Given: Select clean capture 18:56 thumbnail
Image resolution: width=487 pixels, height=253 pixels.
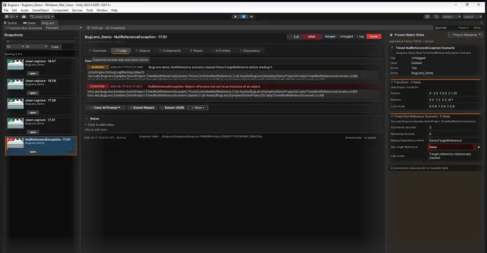Looking at the screenshot, I should [x=16, y=84].
